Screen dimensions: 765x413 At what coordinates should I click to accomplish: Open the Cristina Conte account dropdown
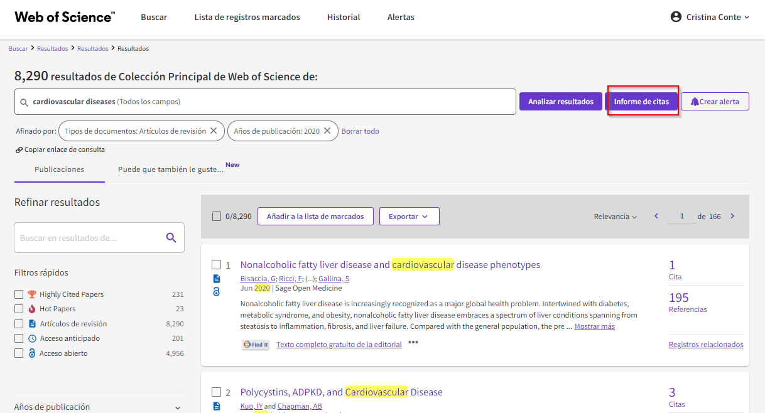(x=710, y=17)
